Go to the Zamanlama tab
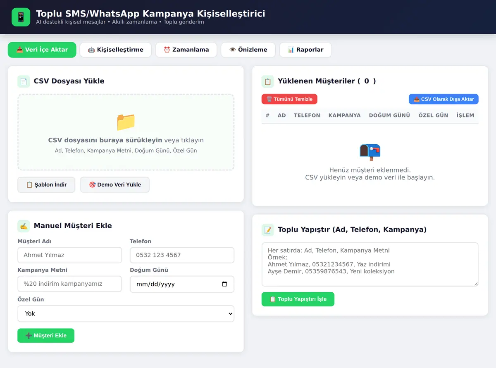The image size is (496, 368). tap(186, 50)
